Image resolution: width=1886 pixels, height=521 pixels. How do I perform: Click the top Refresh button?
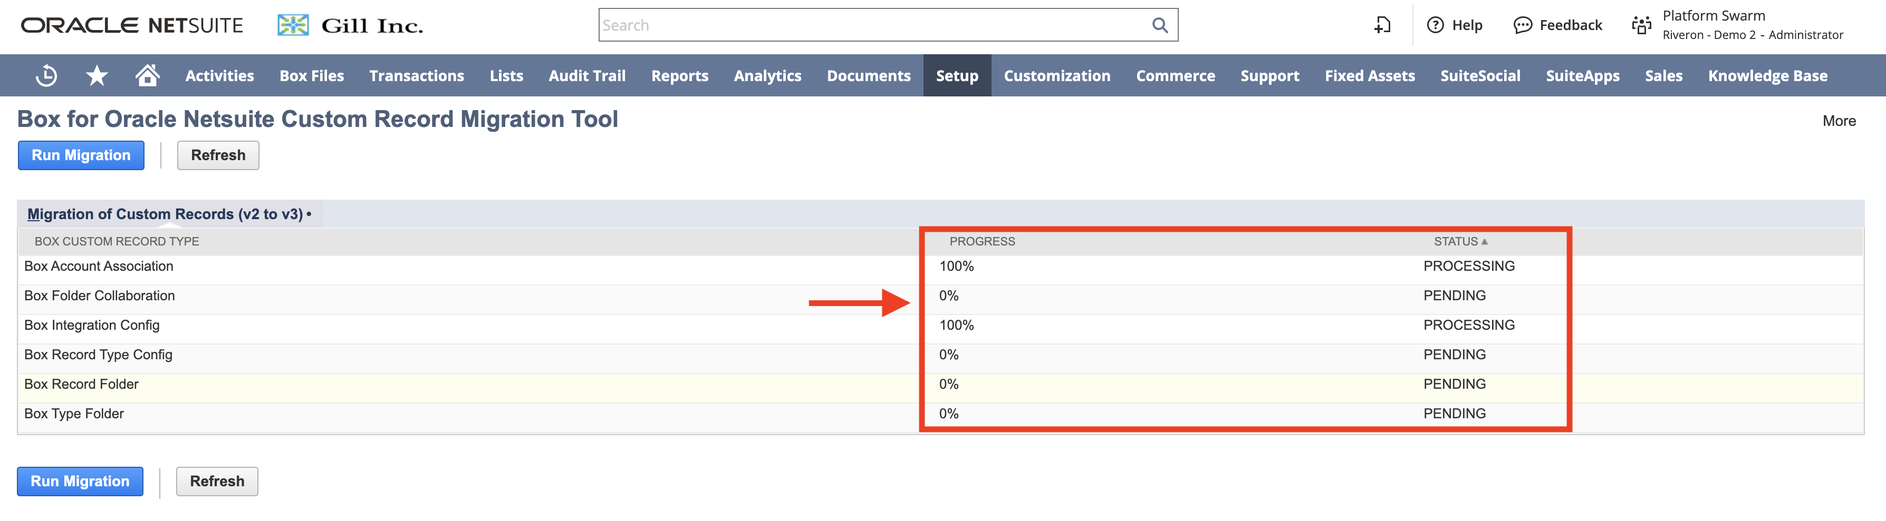218,155
